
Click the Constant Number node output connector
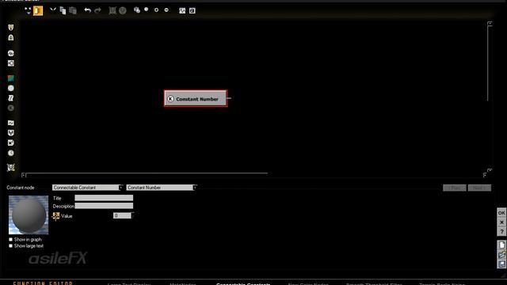(229, 98)
